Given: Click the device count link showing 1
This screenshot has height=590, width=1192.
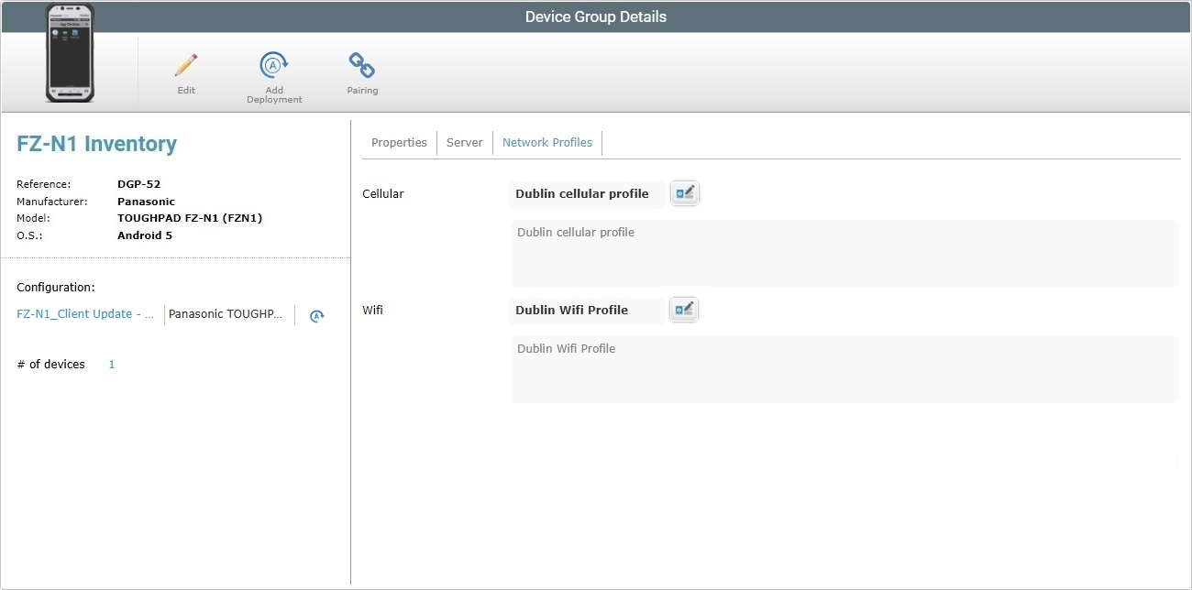Looking at the screenshot, I should point(111,364).
